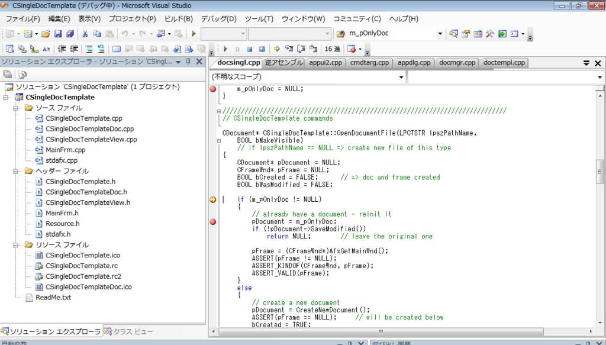Toggle auto-hide pin of Solution Explorer
This screenshot has height=345, width=606.
coord(188,62)
